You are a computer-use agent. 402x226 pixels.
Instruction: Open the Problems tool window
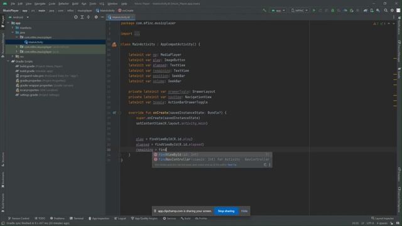tap(57, 218)
